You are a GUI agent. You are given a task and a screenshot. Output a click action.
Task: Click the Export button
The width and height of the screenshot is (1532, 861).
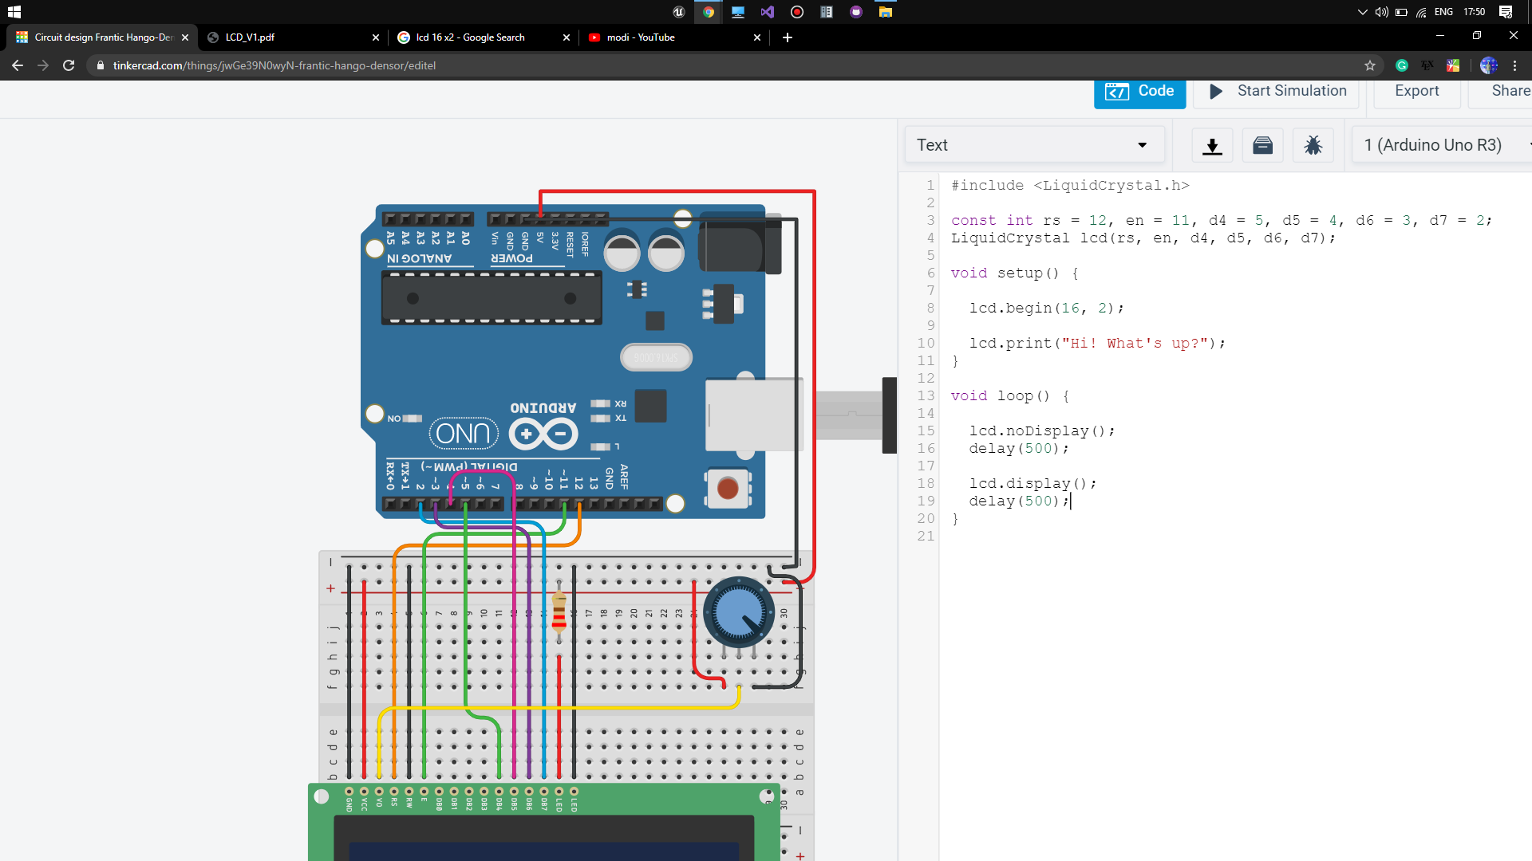click(x=1416, y=89)
